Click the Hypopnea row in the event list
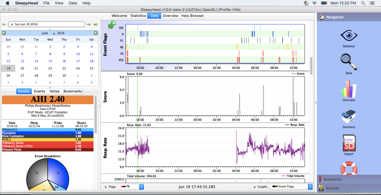 (48, 133)
